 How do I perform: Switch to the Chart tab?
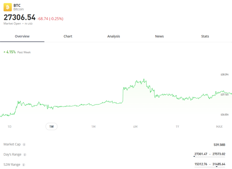click(68, 36)
